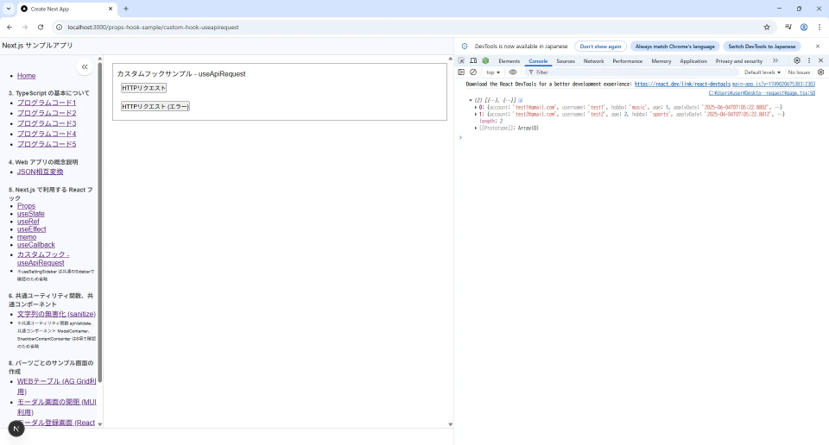Click the array info badge icon
The width and height of the screenshot is (829, 445).
(520, 100)
